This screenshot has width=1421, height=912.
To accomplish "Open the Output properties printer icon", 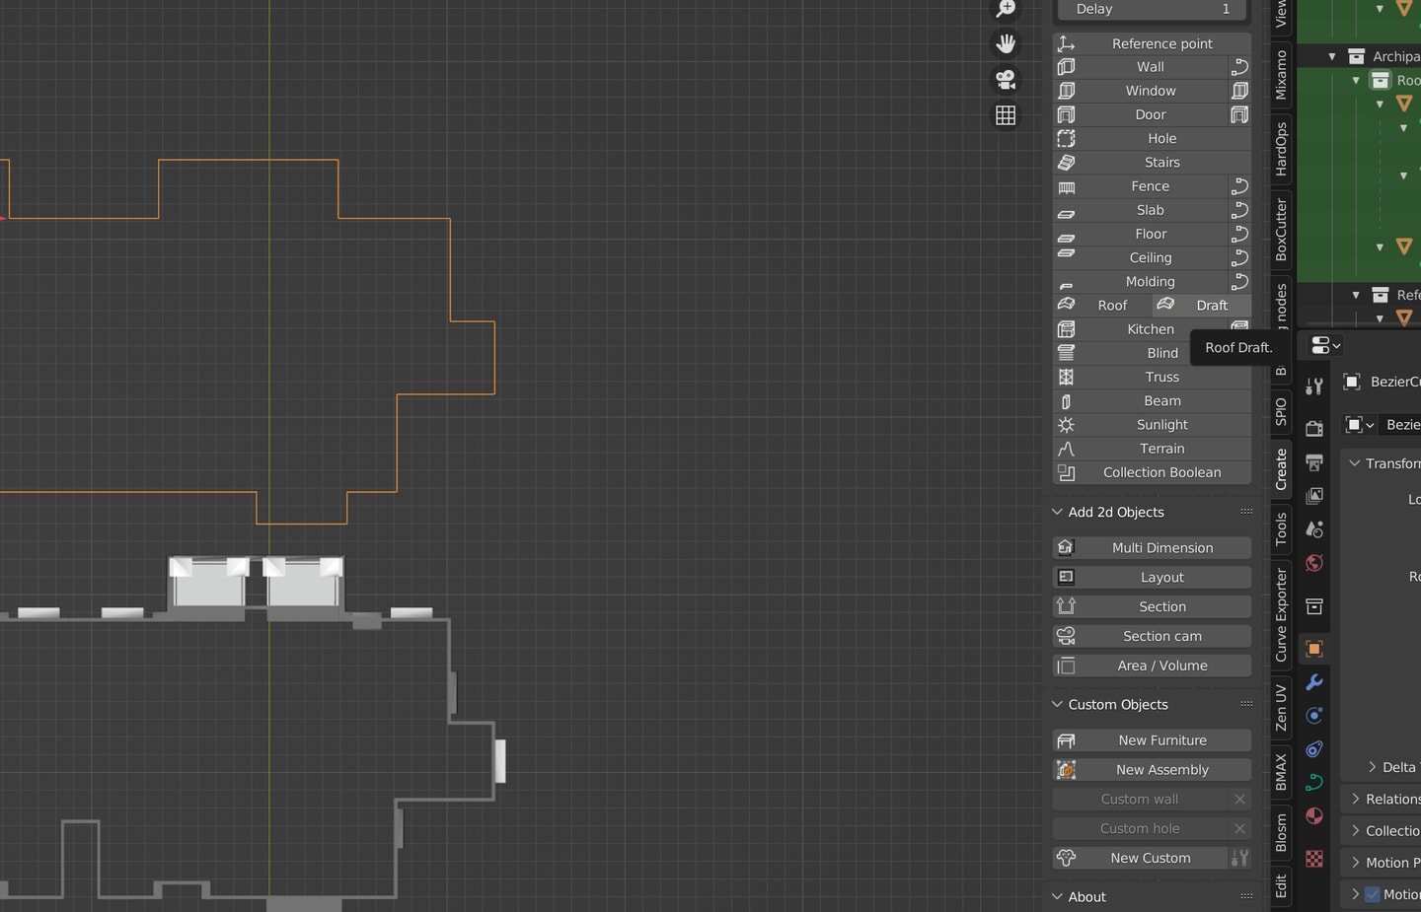I will [x=1314, y=461].
